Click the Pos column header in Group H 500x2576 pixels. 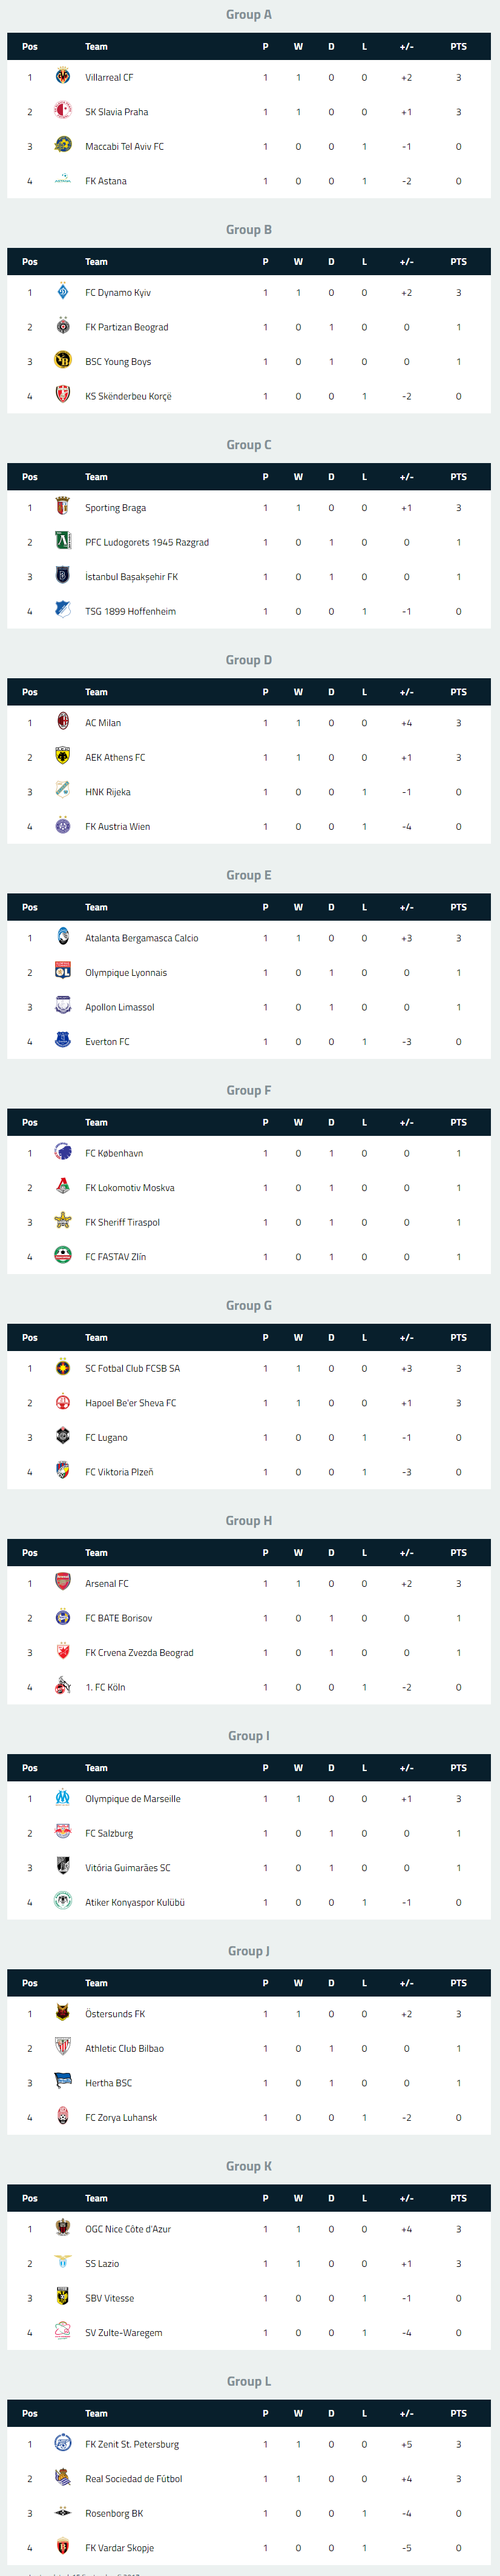[30, 1552]
